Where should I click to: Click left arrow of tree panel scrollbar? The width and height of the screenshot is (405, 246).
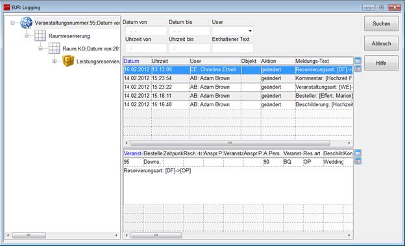point(8,235)
